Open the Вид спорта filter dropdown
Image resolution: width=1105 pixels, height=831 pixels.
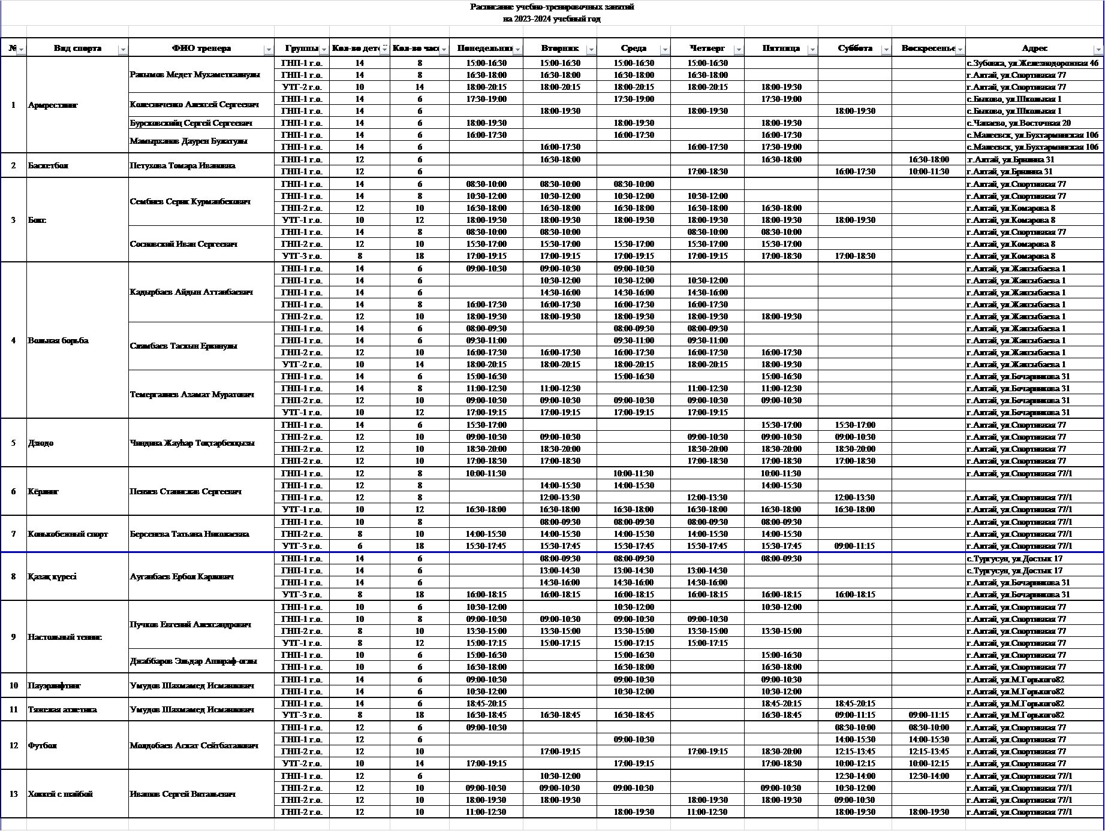coord(123,50)
